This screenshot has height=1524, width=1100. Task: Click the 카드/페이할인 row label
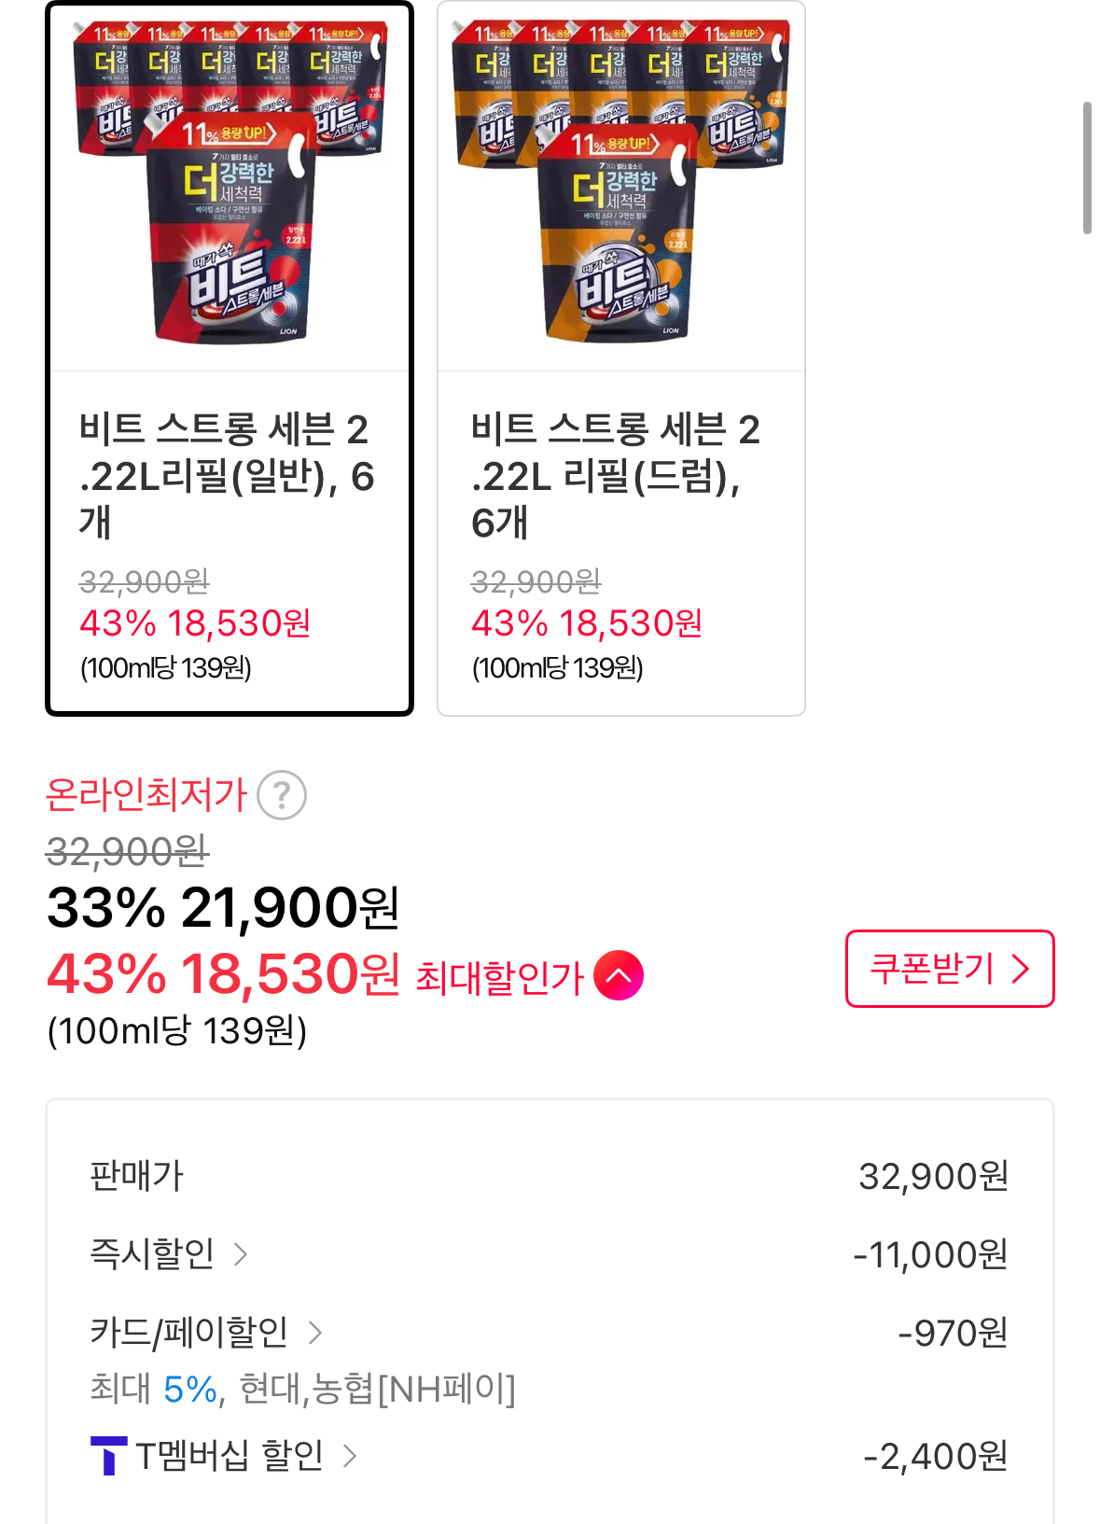point(189,1333)
